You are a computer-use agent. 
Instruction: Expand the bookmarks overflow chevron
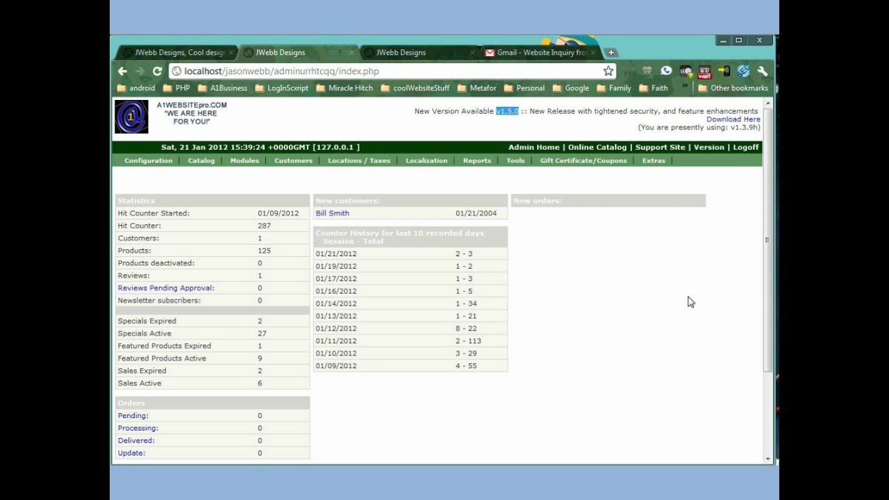pyautogui.click(x=685, y=87)
